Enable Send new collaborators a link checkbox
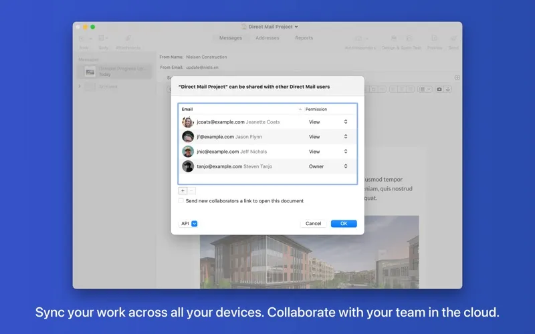Viewport: 535px width, 334px height. click(x=181, y=201)
